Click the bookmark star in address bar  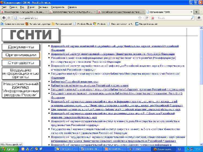[x=140, y=18]
